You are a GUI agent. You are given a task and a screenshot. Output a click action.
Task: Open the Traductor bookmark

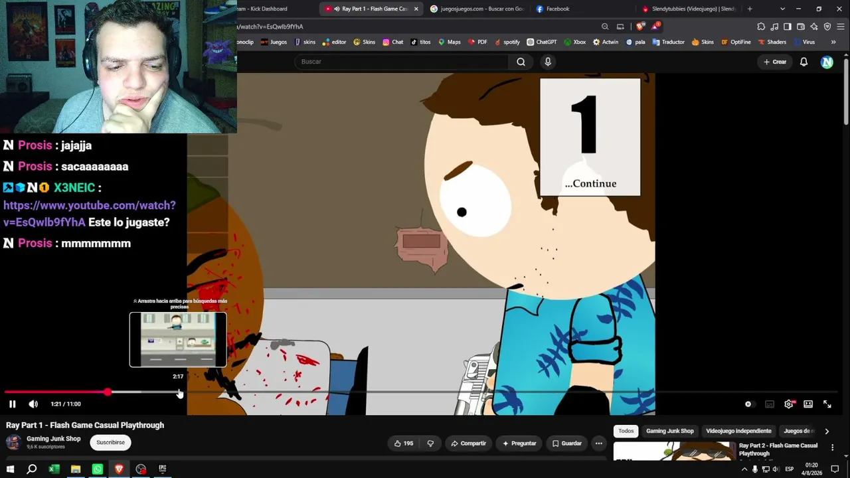668,42
